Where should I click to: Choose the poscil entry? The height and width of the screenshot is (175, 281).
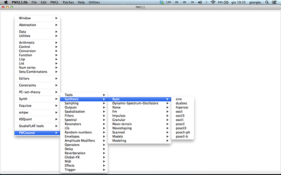click(x=183, y=124)
